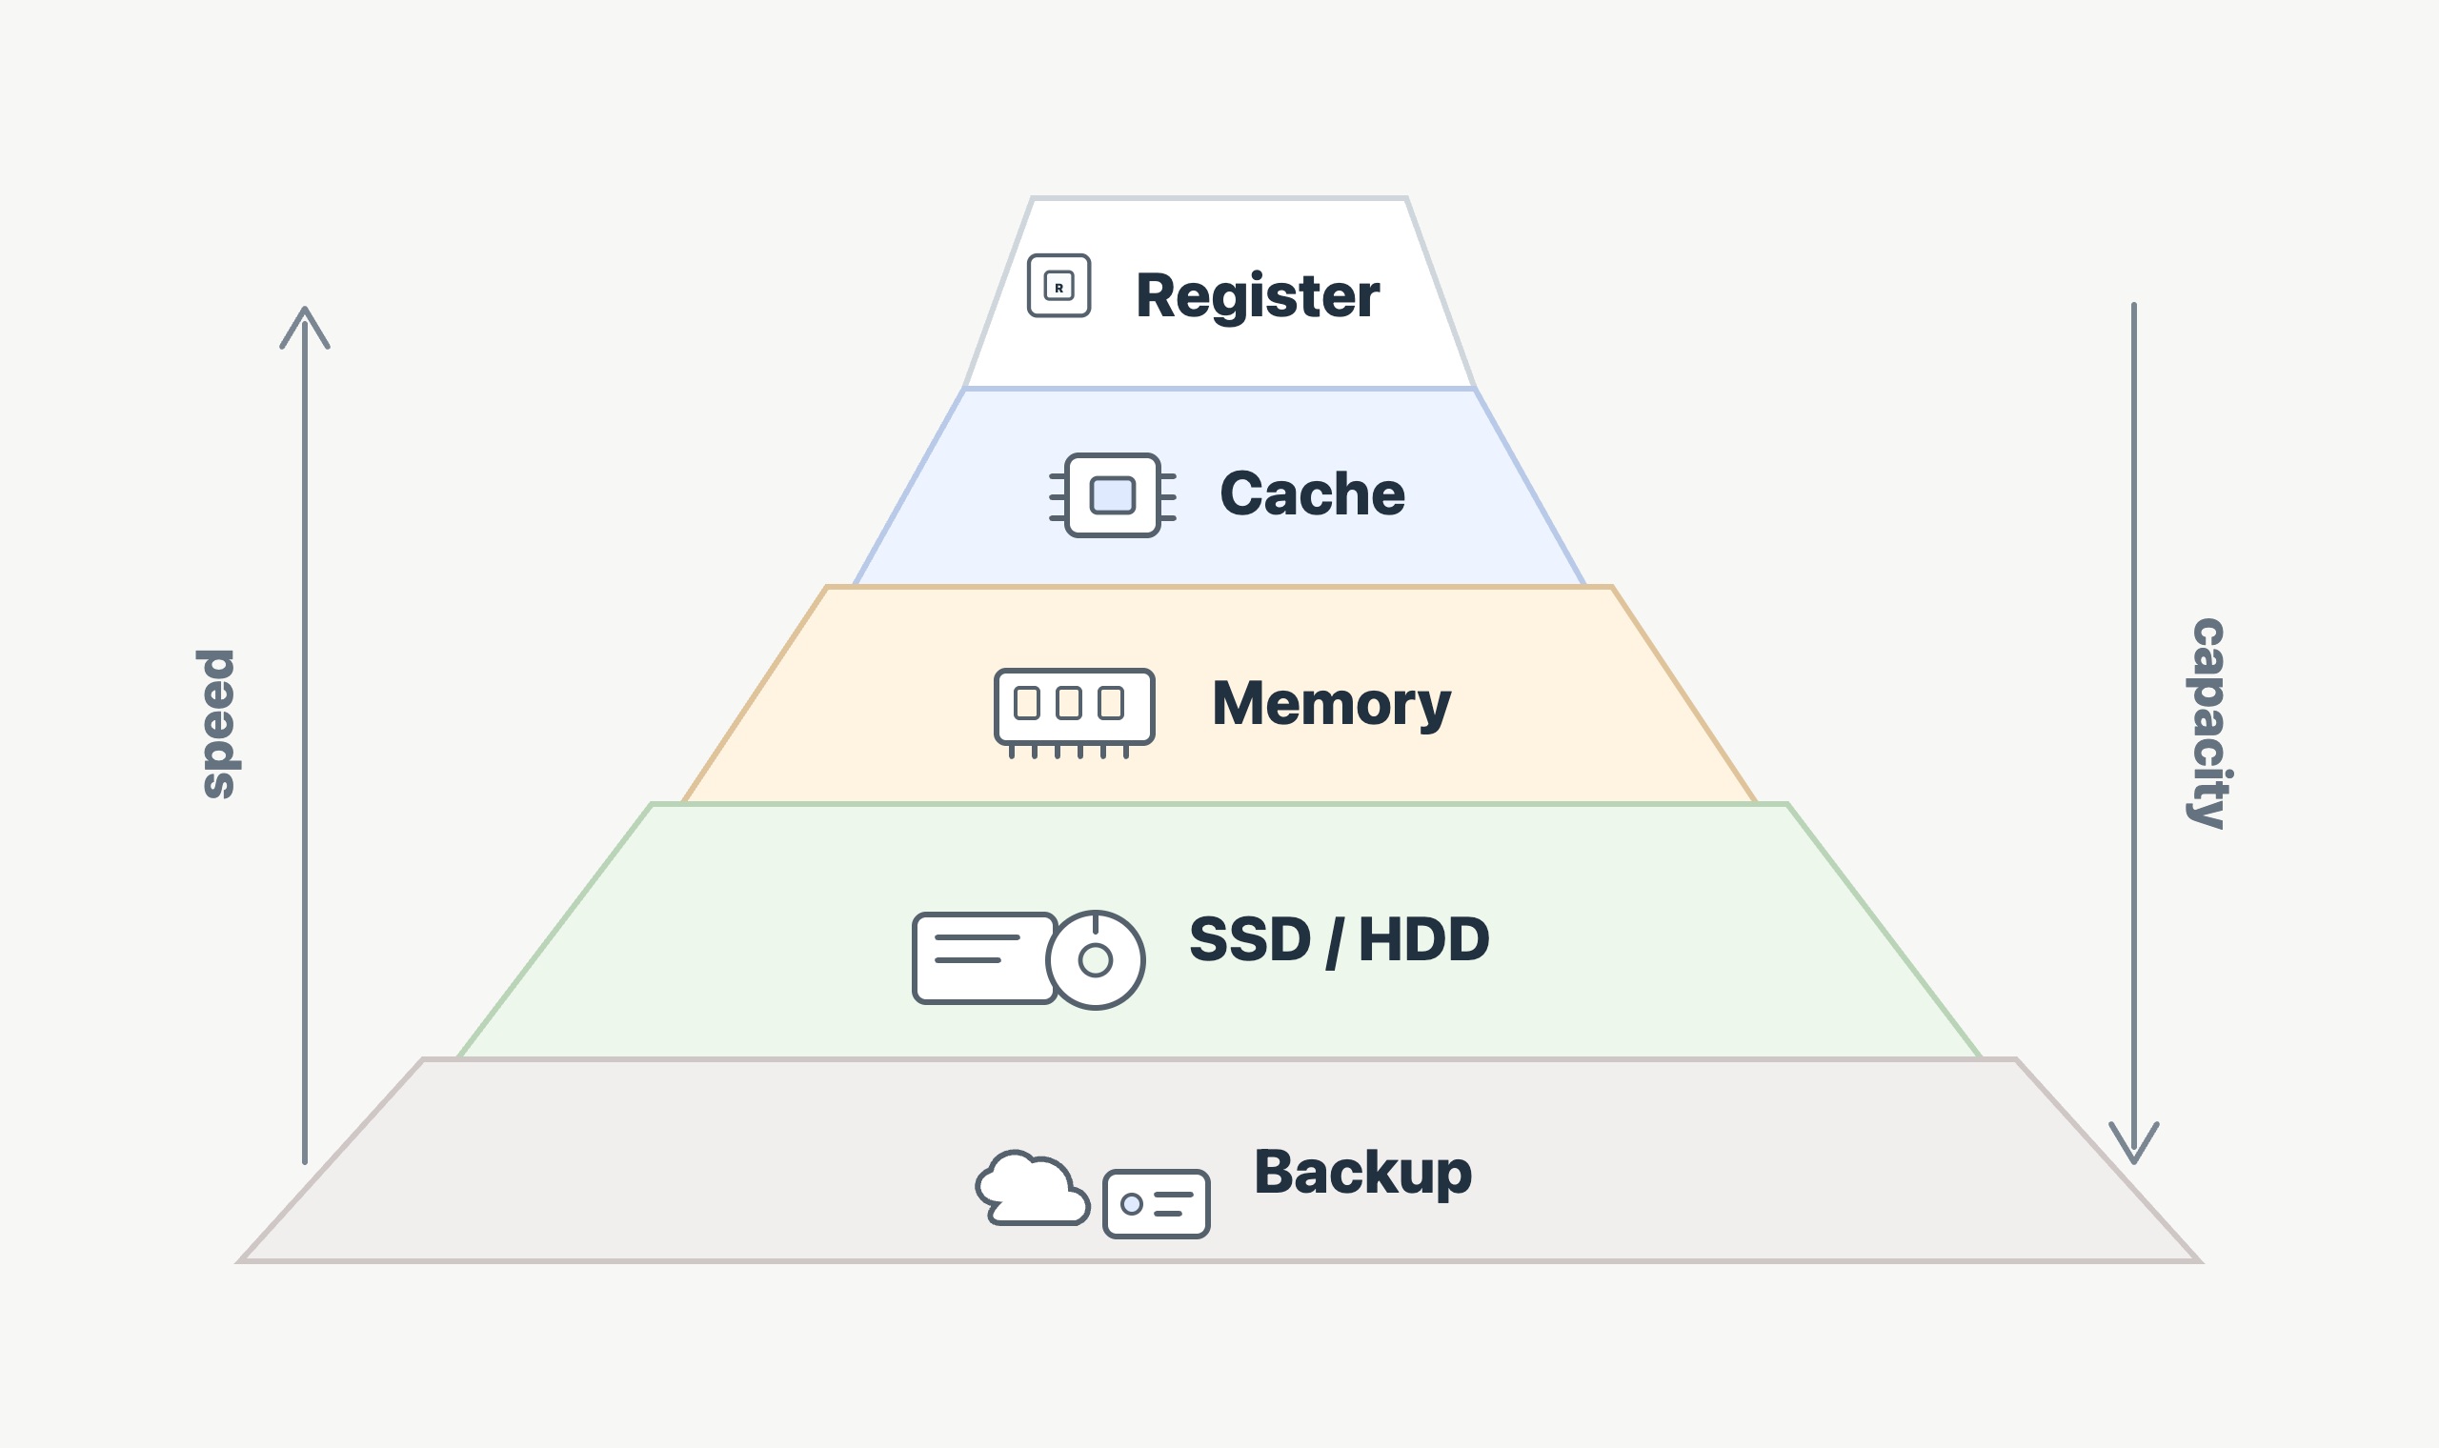Click the SSD drive icon
This screenshot has height=1448, width=2439.
point(984,958)
